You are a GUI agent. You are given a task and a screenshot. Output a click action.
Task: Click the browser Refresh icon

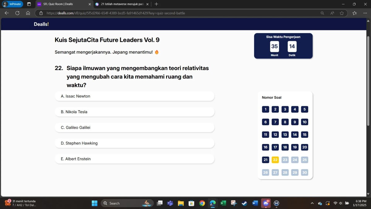click(x=18, y=13)
